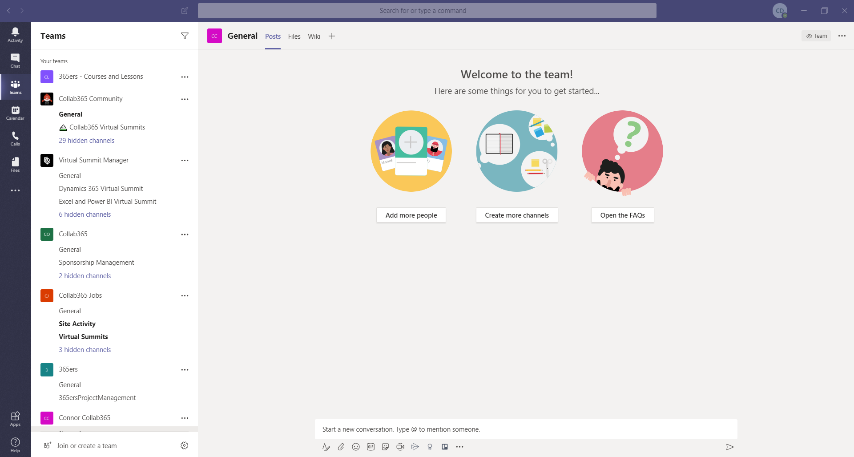854x457 pixels.
Task: Open the Calls app
Action: point(15,139)
